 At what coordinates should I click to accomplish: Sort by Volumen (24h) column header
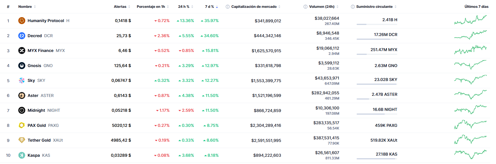click(321, 7)
